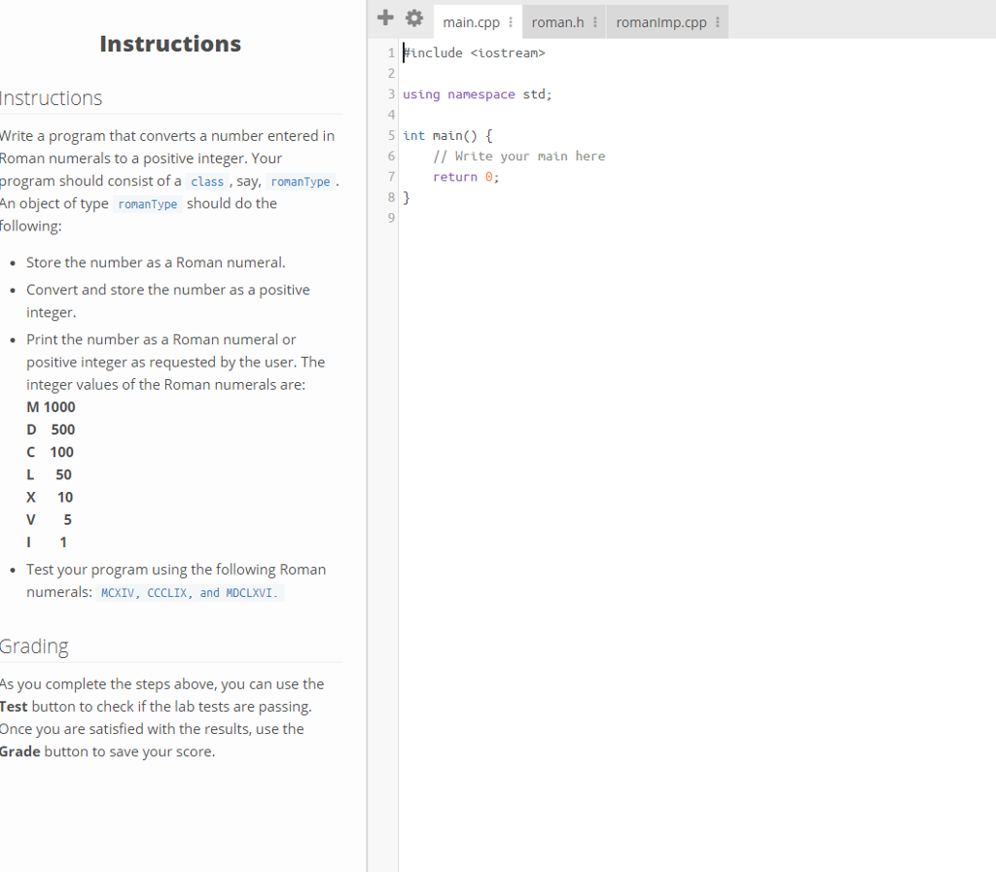Click the plus icon to add a new file
Viewport: 996px width, 872px height.
[x=385, y=17]
